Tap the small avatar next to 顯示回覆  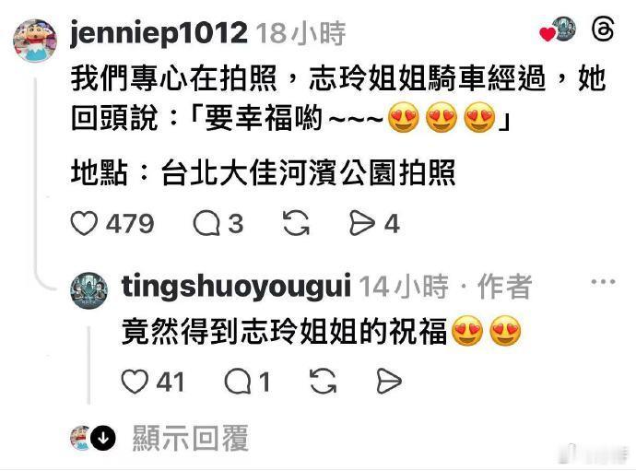[81, 438]
